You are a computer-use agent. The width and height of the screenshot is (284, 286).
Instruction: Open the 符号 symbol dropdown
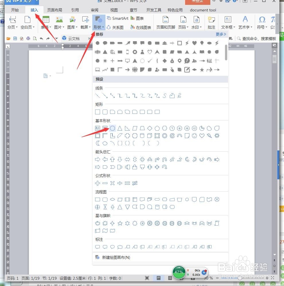(262, 27)
